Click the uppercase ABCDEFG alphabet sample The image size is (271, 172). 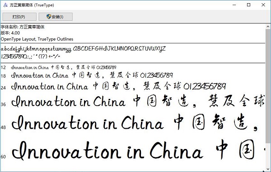pos(119,48)
